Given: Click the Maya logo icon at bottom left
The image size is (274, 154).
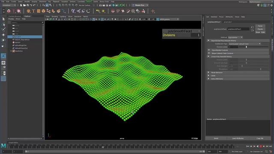Looking at the screenshot, I should (x=3, y=145).
